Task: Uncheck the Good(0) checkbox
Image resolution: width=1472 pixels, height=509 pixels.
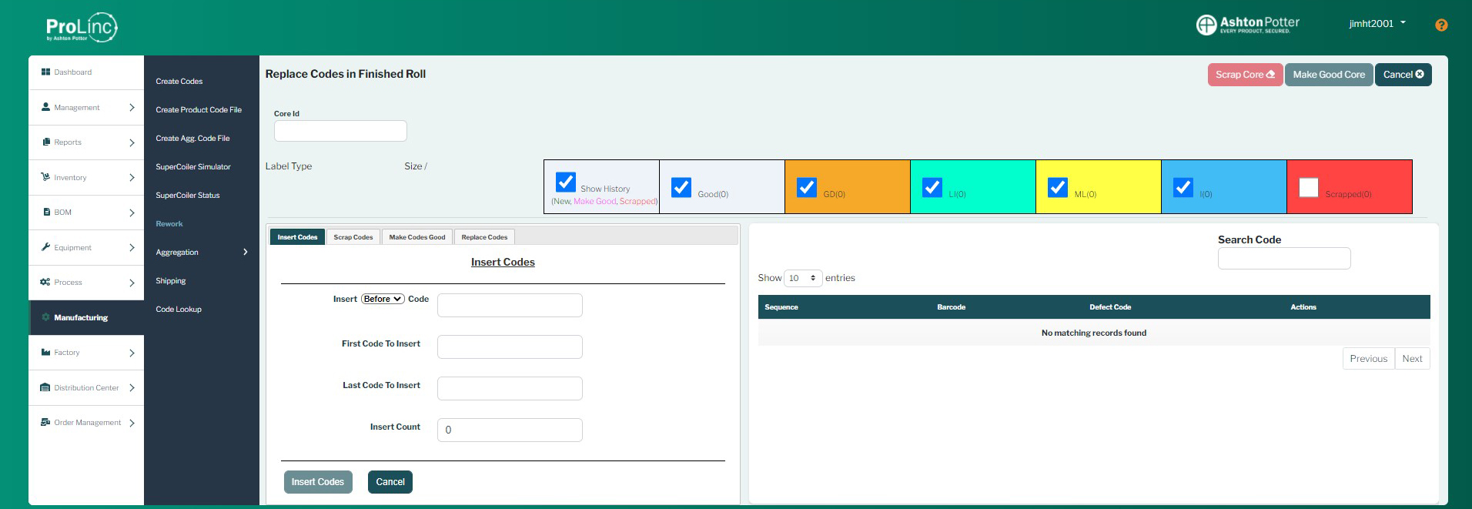Action: point(681,187)
